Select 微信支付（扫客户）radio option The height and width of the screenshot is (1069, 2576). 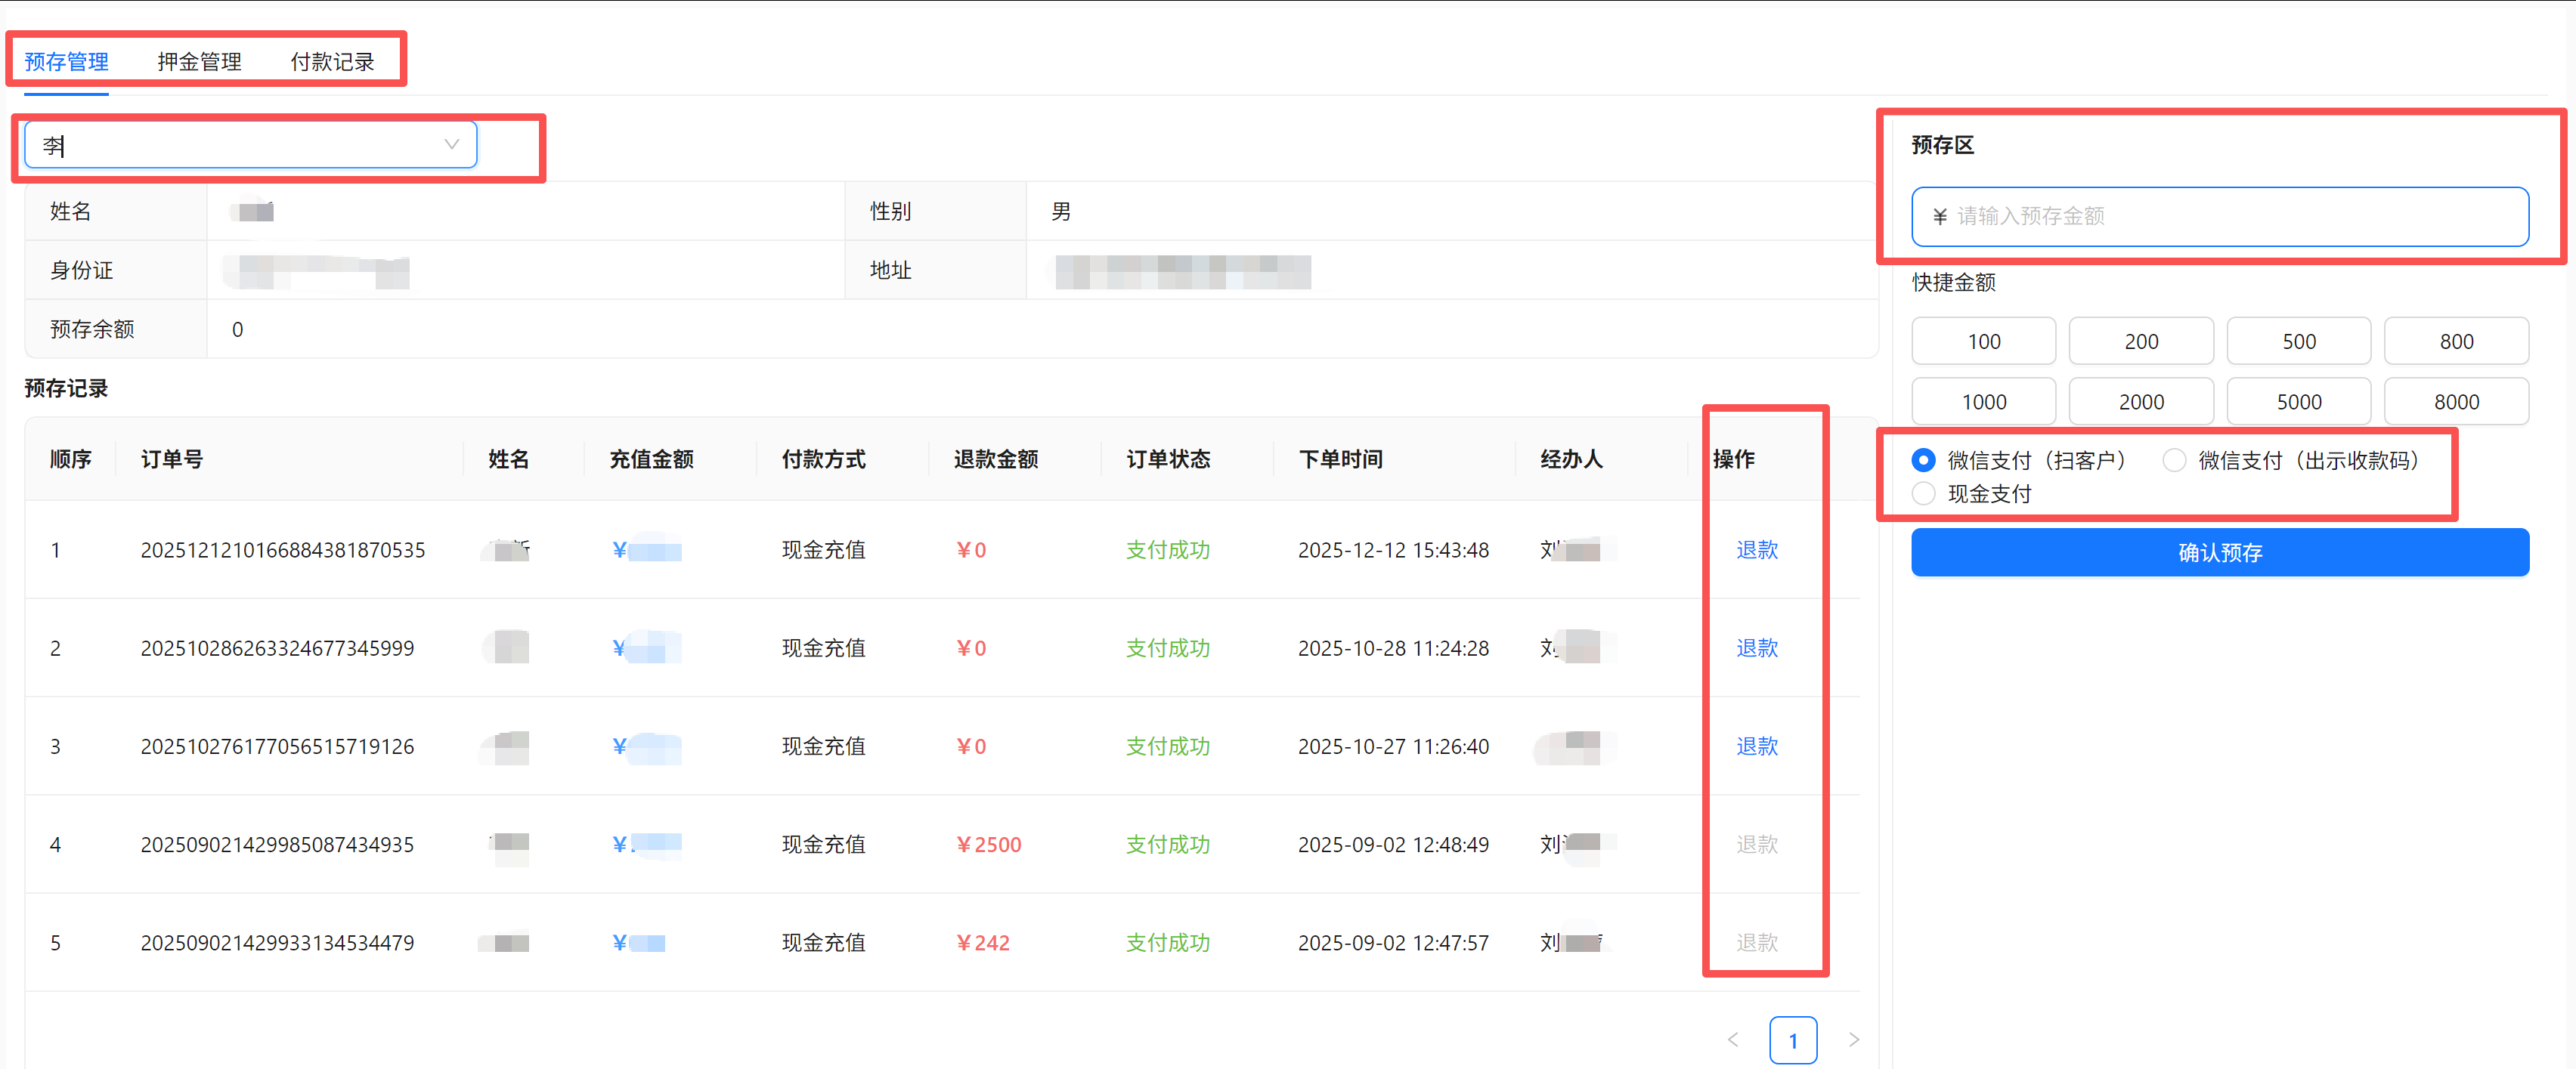click(x=1923, y=459)
